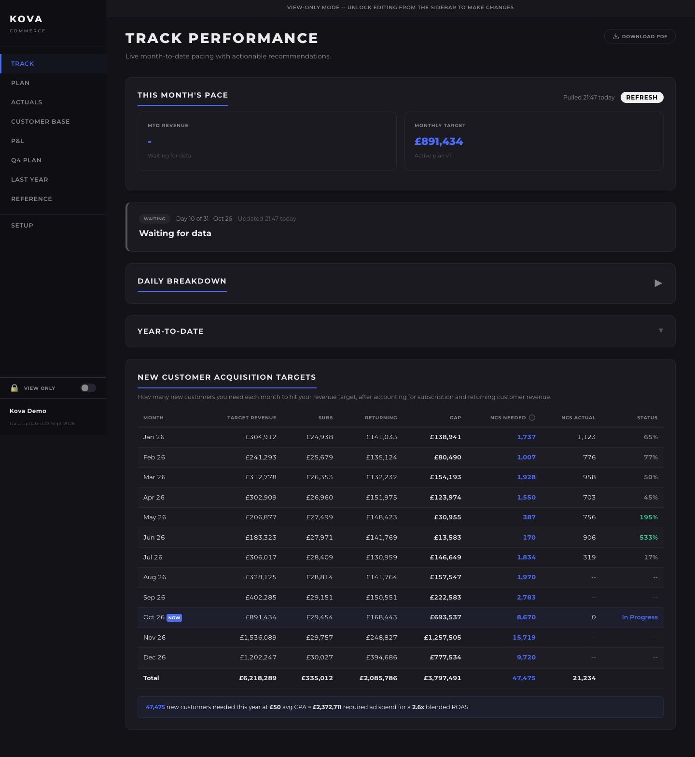Select Reference in the sidebar

tap(53, 199)
